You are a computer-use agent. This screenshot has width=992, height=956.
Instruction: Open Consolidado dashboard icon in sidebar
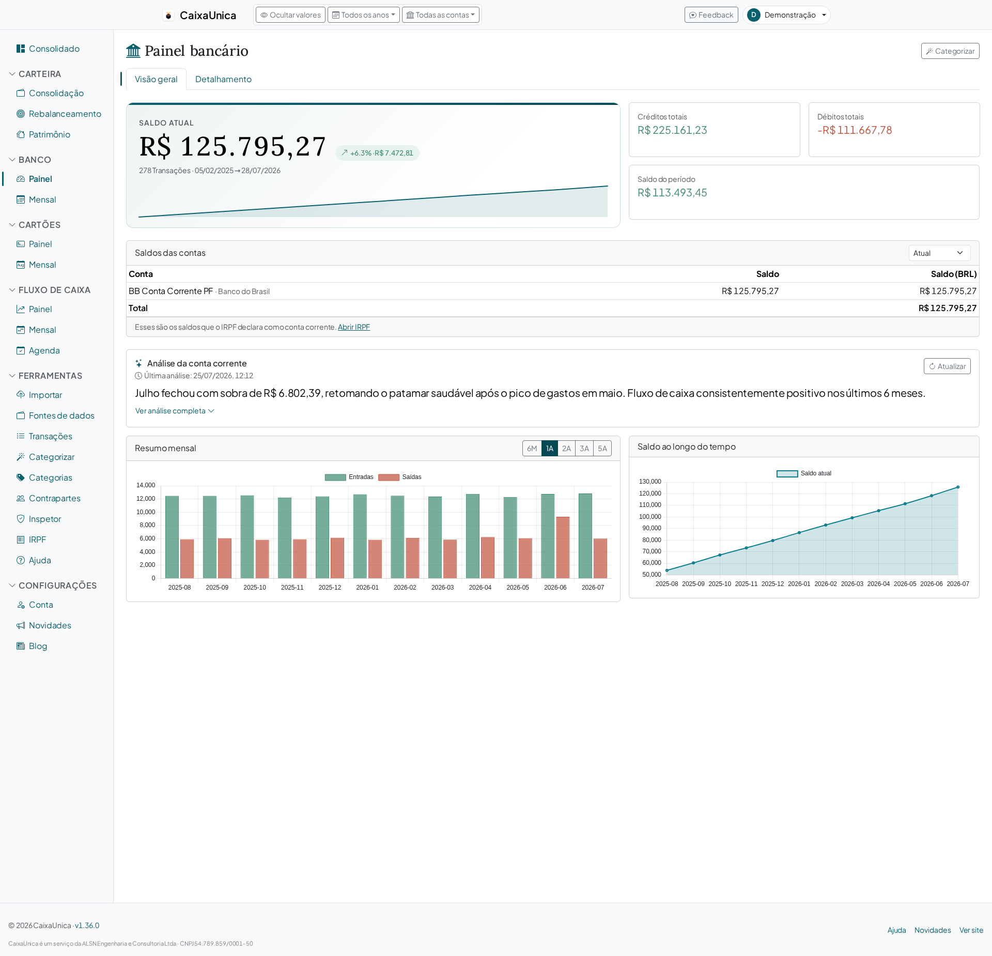21,49
